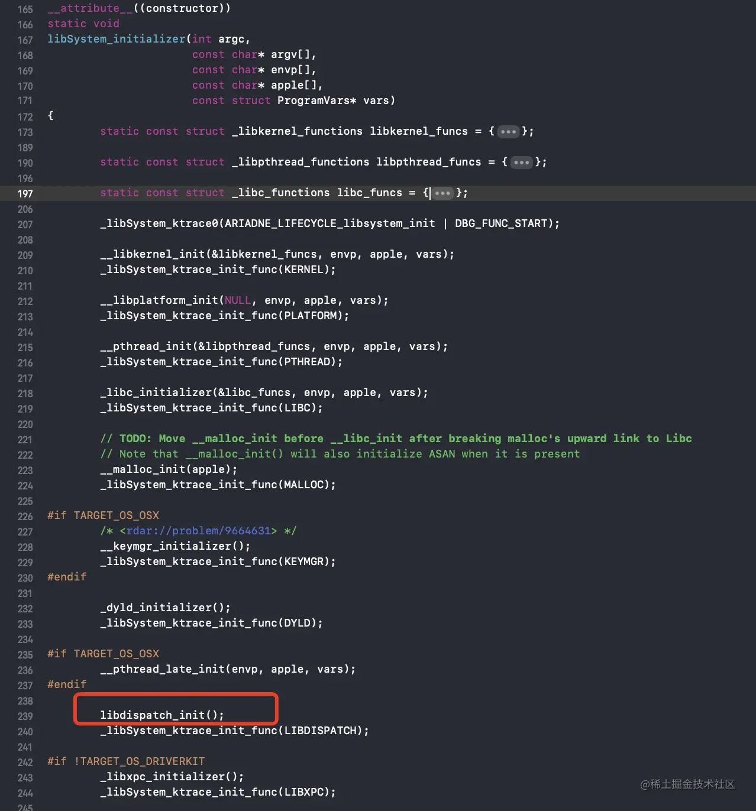
Task: Expand folded libc_funcs code ellipsis
Action: [442, 193]
